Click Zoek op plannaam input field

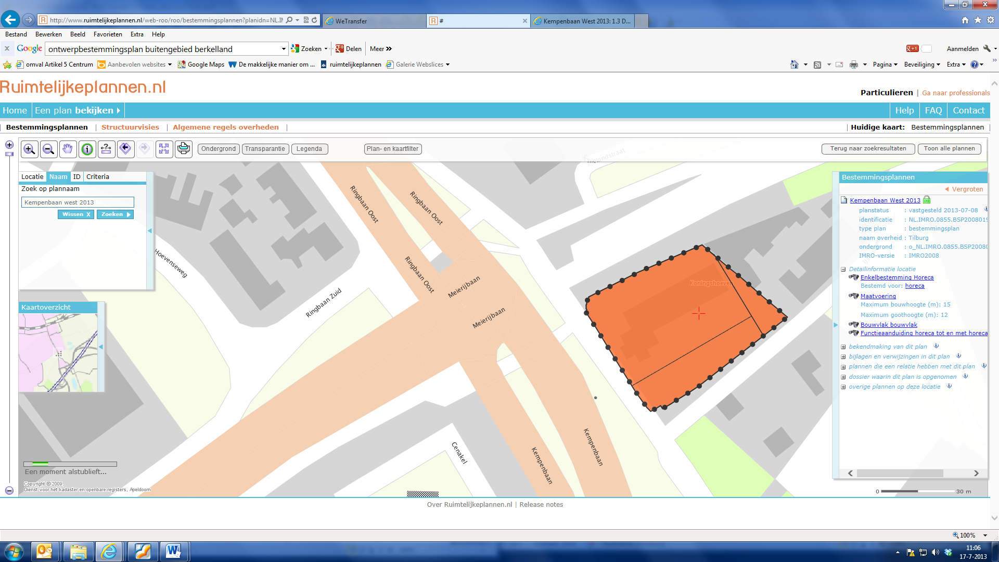point(78,202)
